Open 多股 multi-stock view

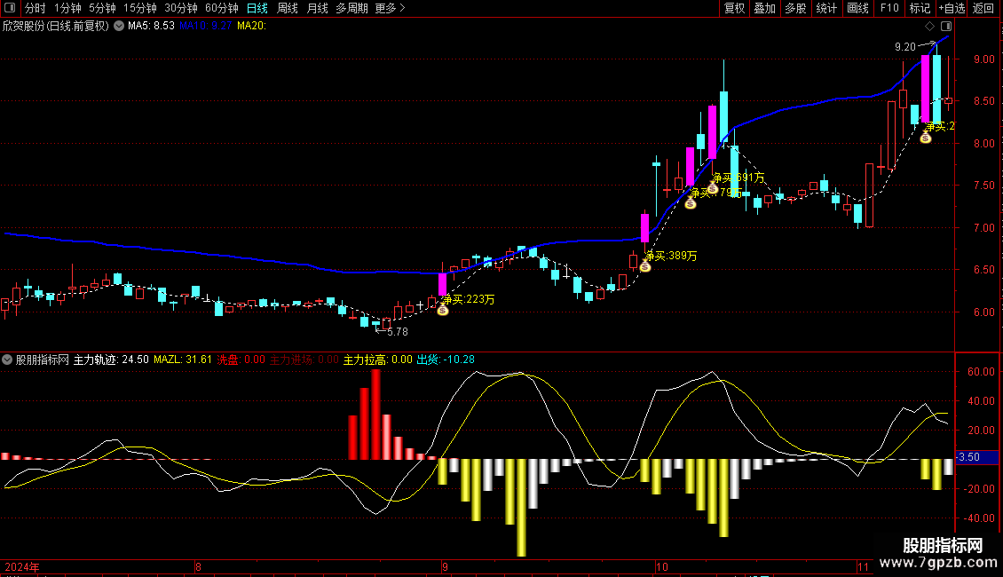pos(795,8)
